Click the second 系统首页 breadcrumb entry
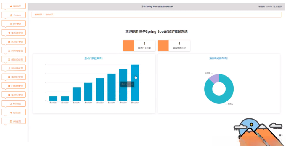This screenshot has height=146, width=286. click(49, 15)
